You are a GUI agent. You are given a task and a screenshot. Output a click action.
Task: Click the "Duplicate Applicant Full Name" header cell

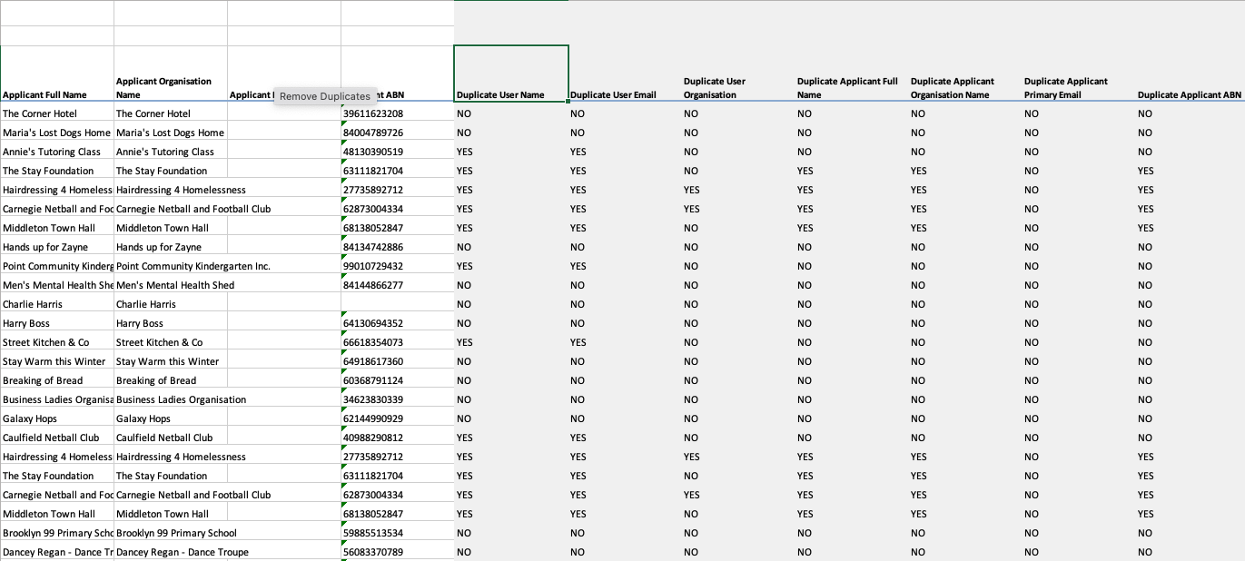point(851,87)
